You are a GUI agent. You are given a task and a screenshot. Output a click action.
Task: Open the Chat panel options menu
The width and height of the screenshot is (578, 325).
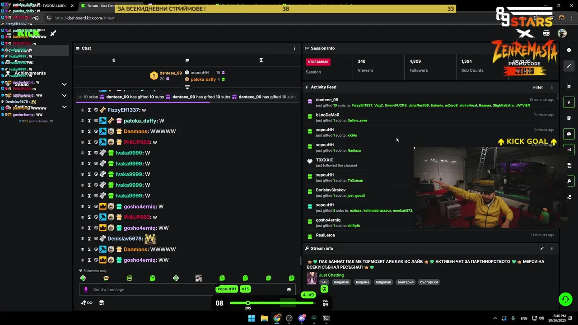click(294, 48)
